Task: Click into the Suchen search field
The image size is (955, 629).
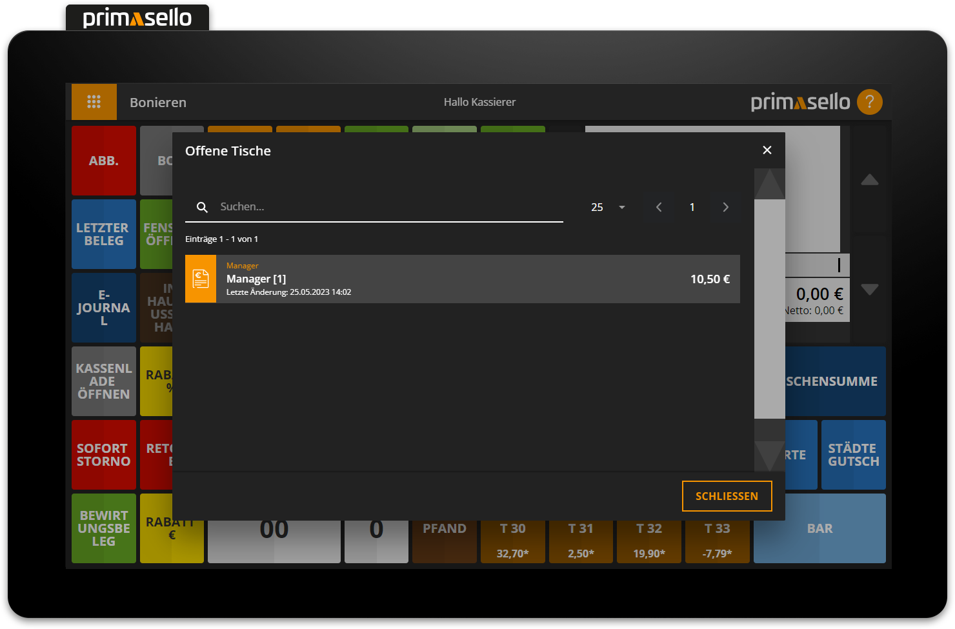Action: pos(387,207)
